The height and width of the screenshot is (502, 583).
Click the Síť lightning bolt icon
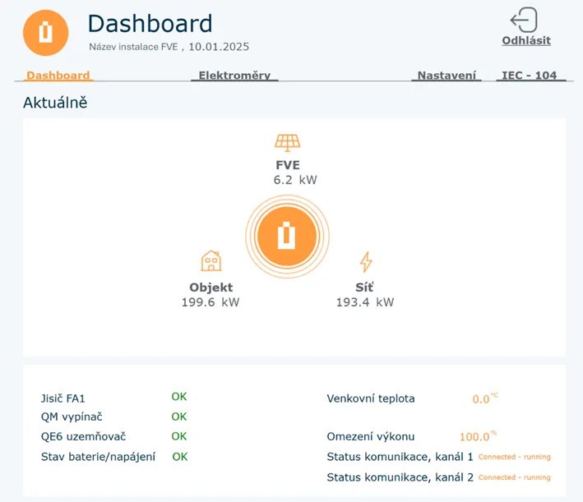click(x=366, y=262)
